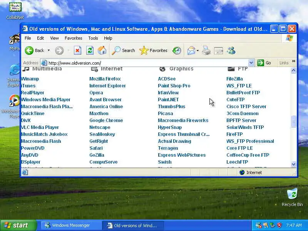The image size is (308, 231).
Task: Open the Favorites menu
Action: (74, 38)
